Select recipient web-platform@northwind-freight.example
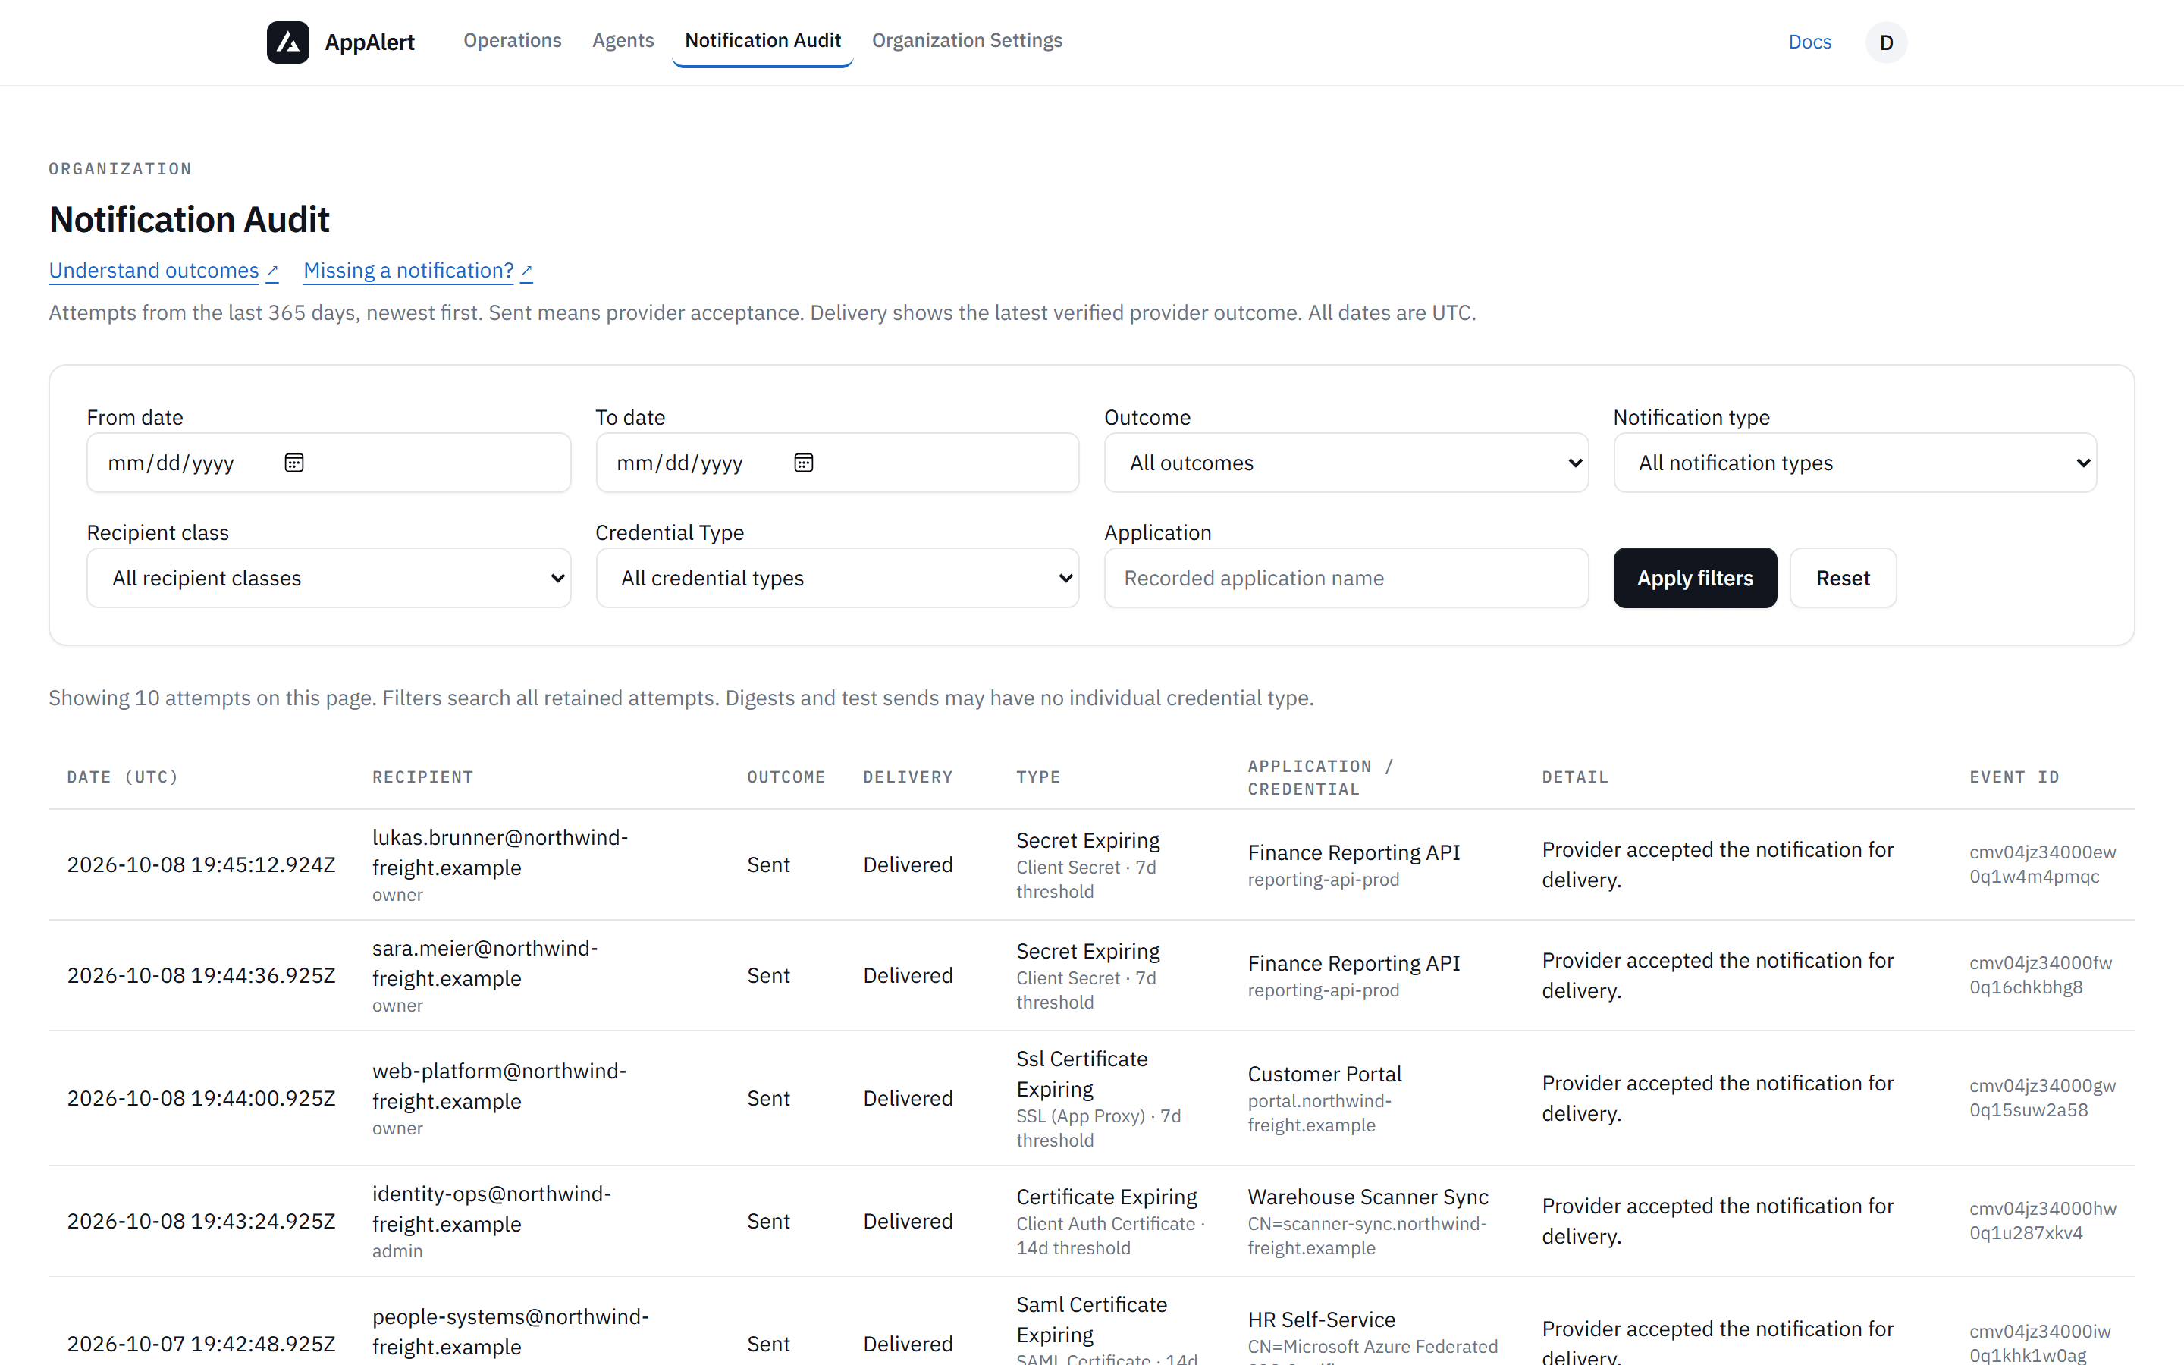The image size is (2184, 1365). (499, 1086)
